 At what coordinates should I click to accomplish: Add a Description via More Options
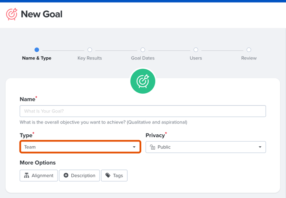[x=79, y=175]
